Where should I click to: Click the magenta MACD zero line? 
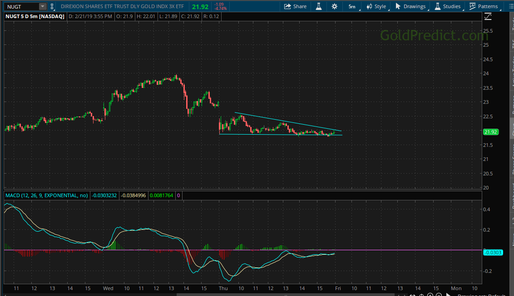pos(242,250)
